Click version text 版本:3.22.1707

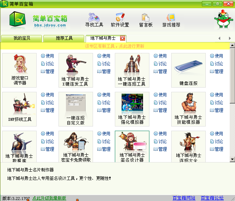16,199
